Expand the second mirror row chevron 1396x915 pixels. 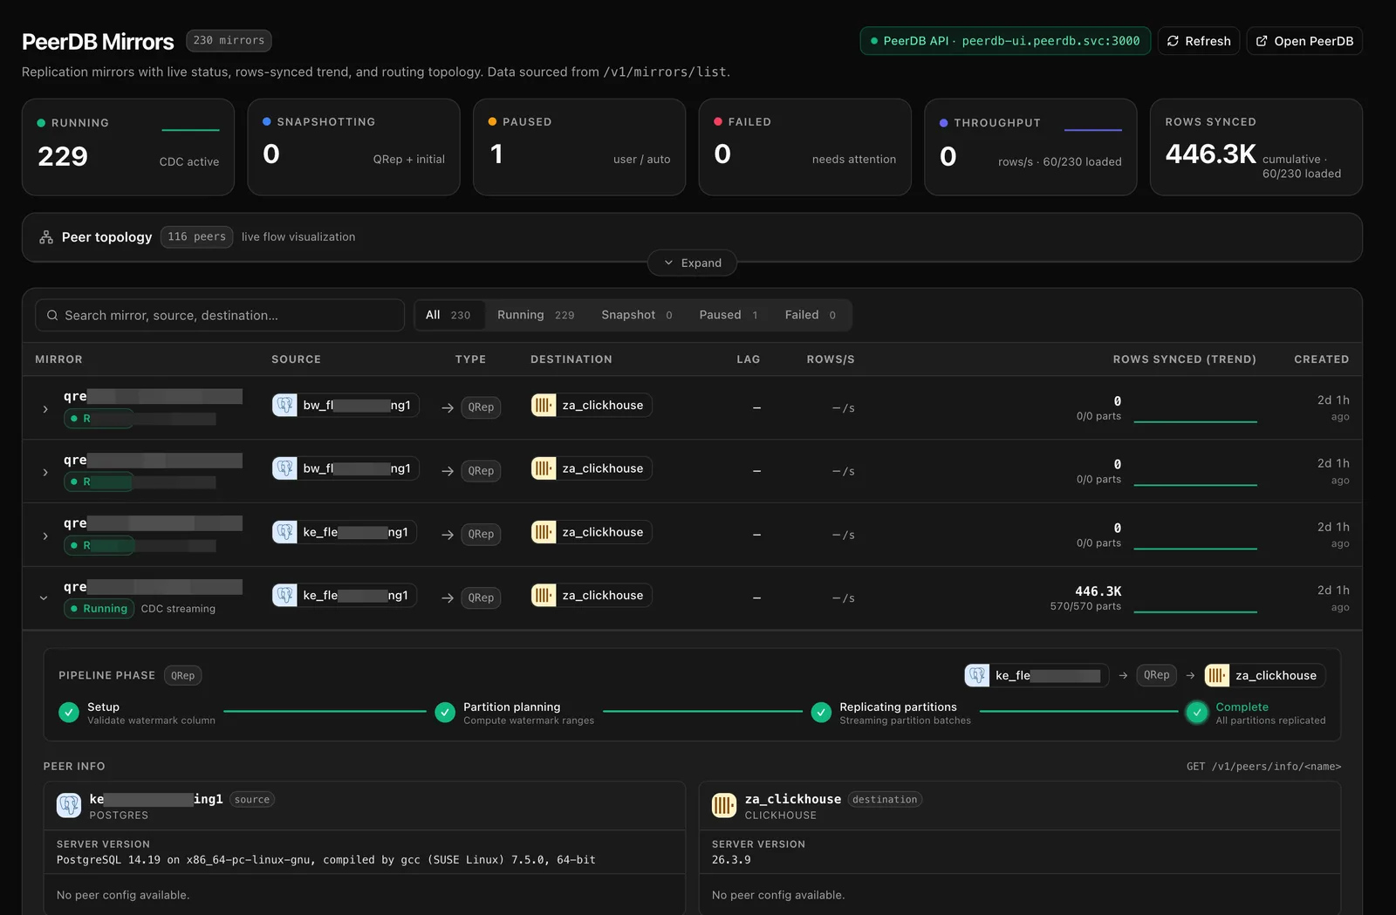[x=45, y=472]
